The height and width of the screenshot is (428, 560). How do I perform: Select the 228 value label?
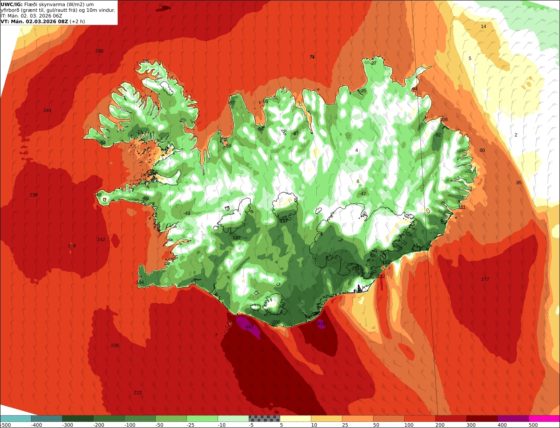pyautogui.click(x=115, y=345)
